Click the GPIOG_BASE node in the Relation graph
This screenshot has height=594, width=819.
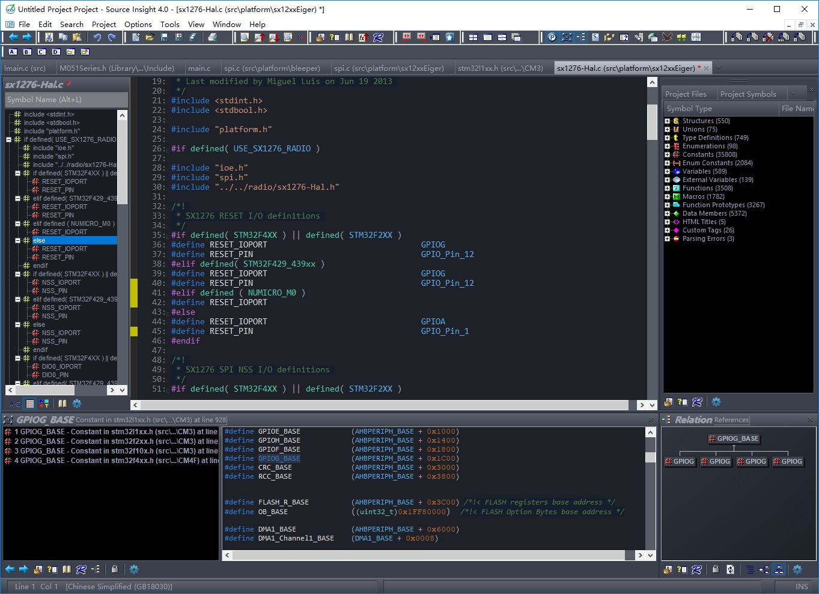point(734,438)
